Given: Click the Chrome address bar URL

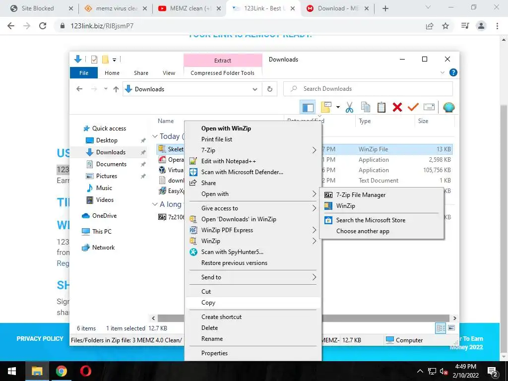Looking at the screenshot, I should (x=102, y=26).
